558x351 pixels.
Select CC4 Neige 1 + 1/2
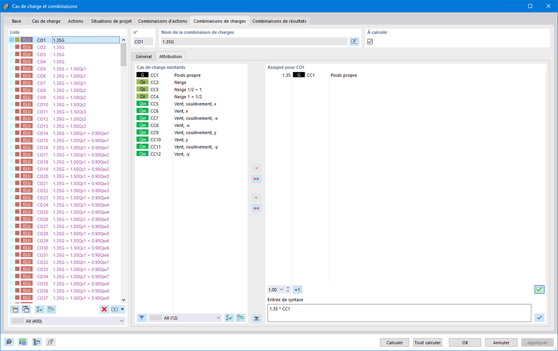tap(191, 96)
